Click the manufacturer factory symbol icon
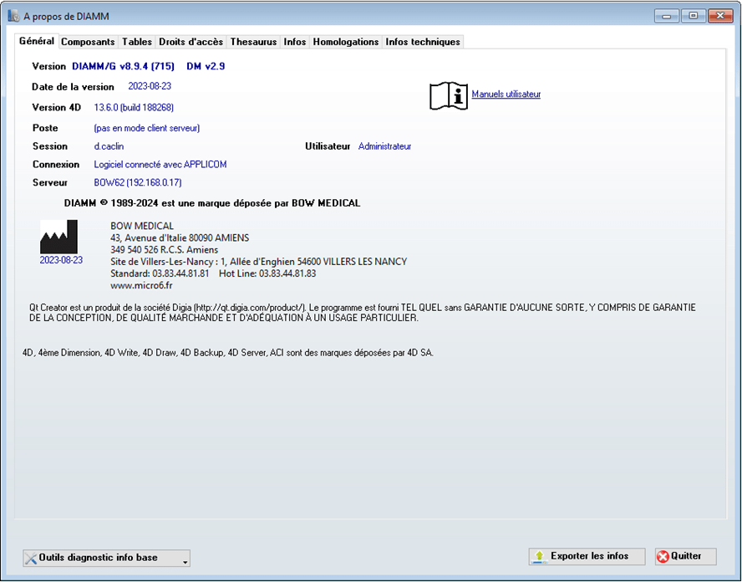The height and width of the screenshot is (582, 742). [x=58, y=237]
